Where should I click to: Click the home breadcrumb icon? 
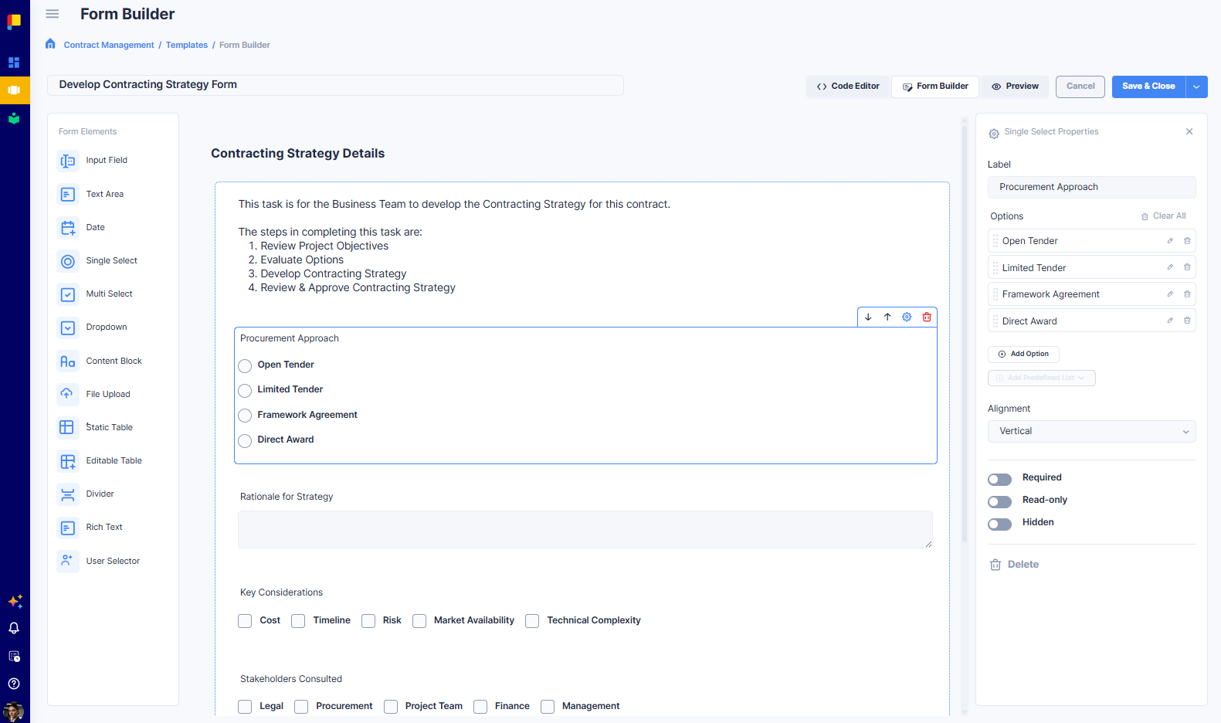[50, 44]
